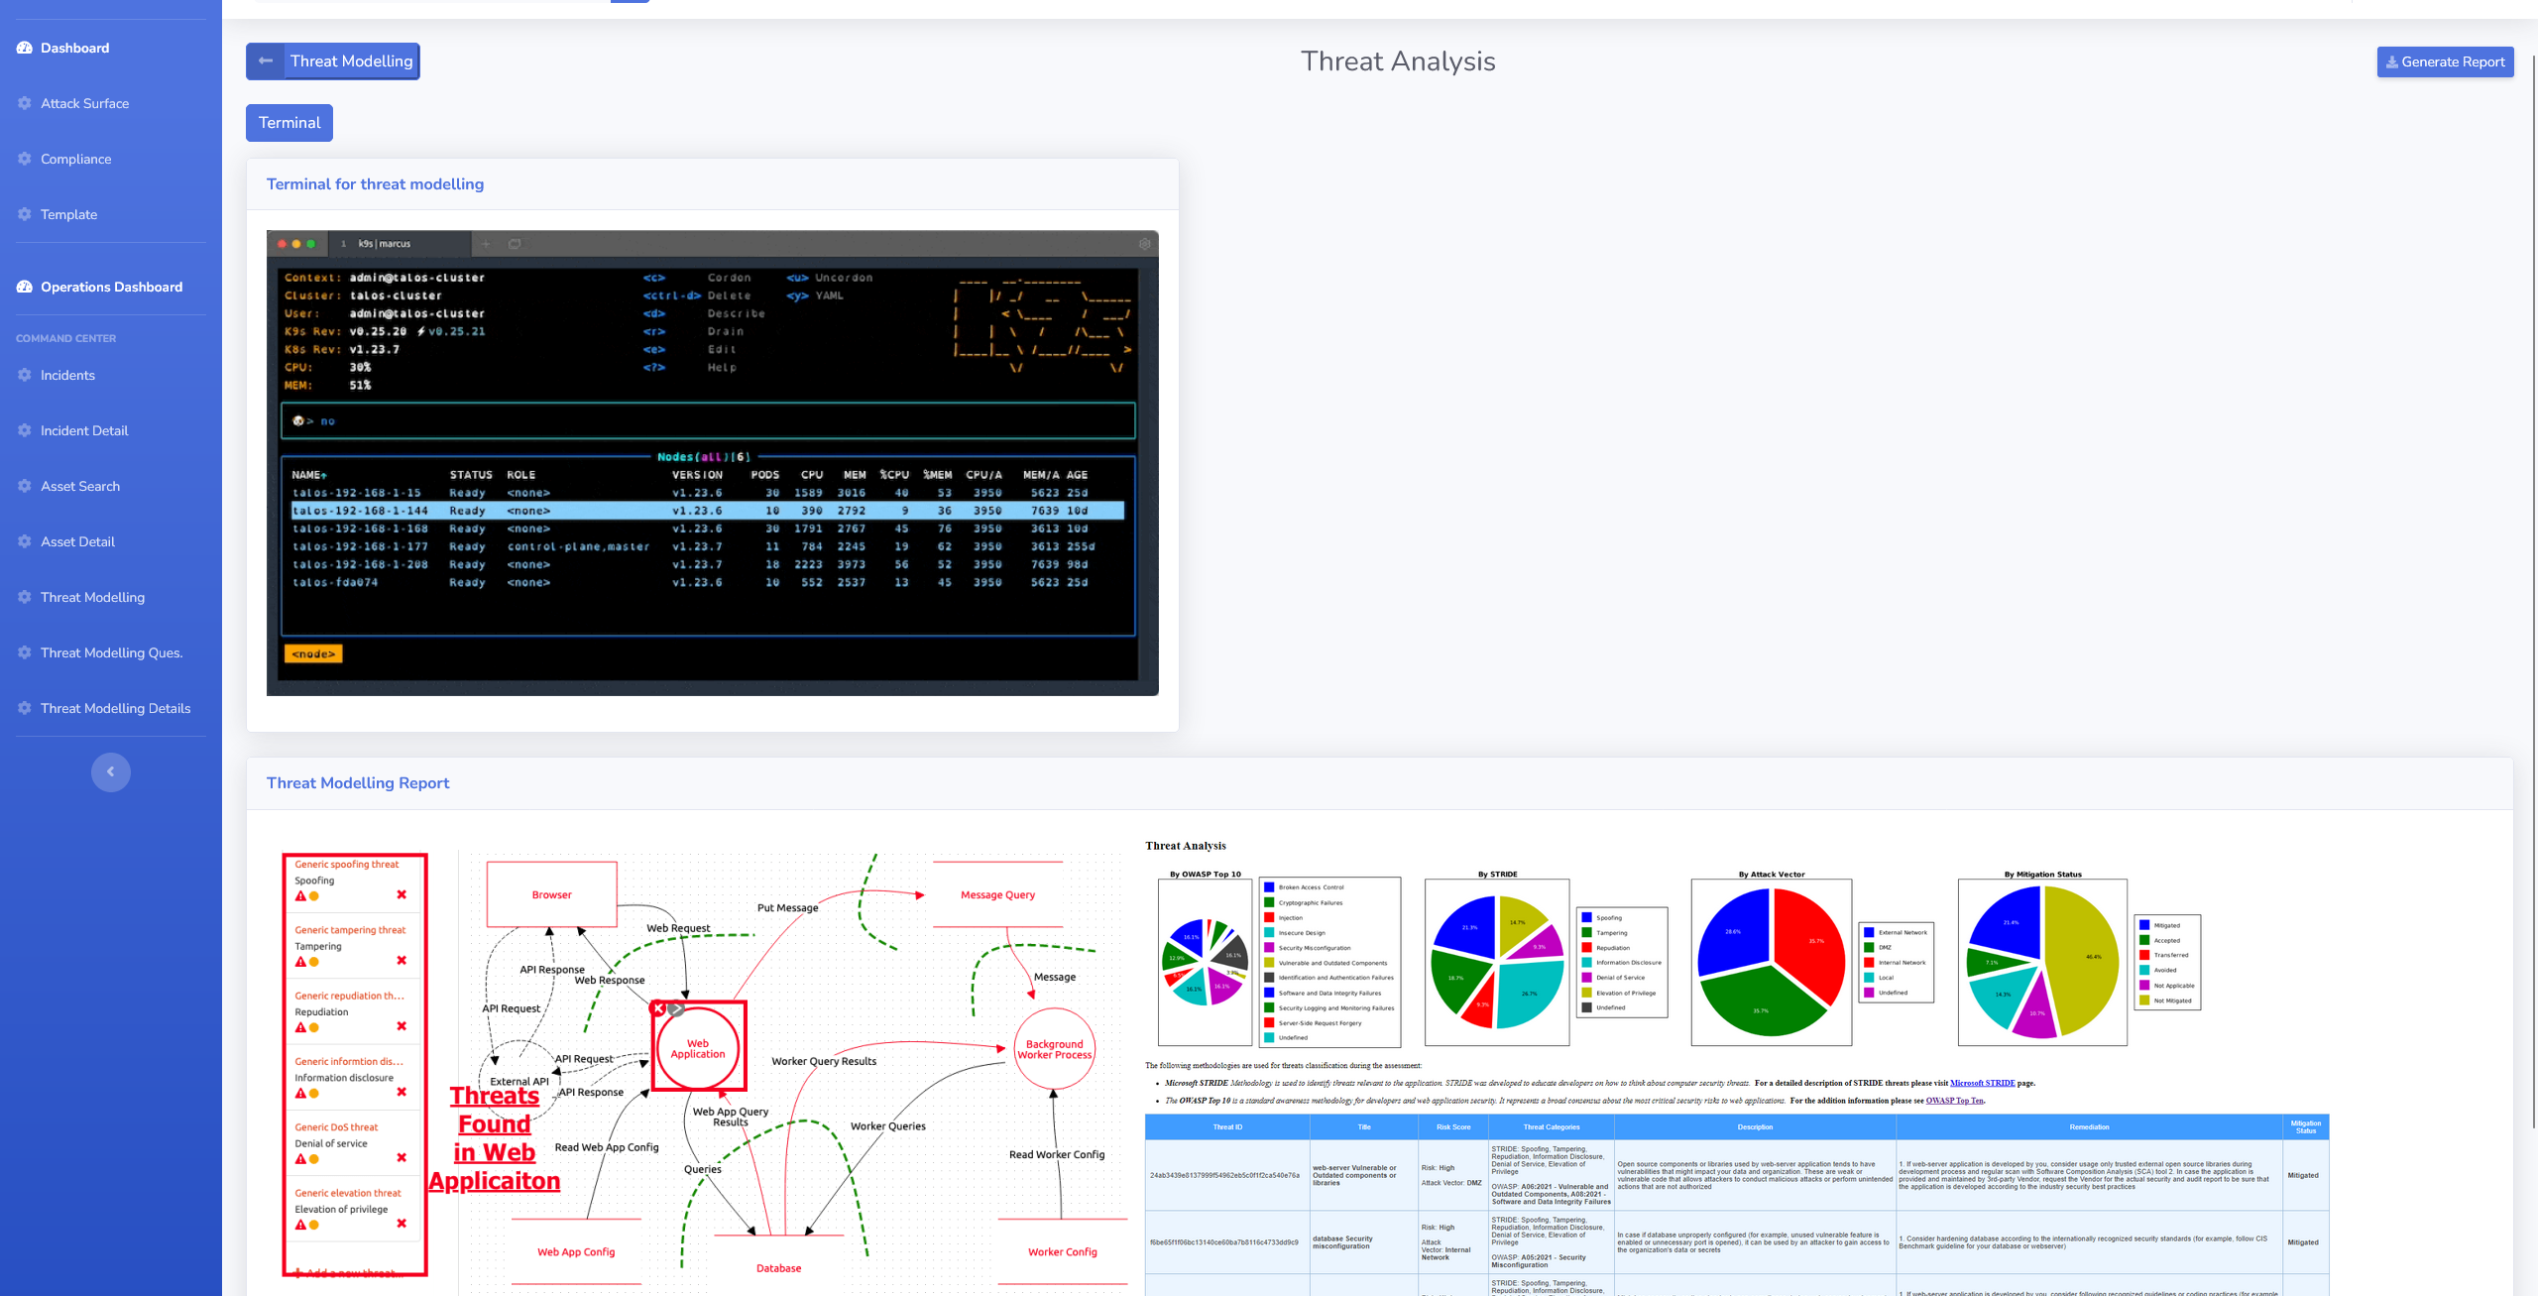Click the Operations Dashboard icon
Viewport: 2538px width, 1296px height.
point(25,287)
